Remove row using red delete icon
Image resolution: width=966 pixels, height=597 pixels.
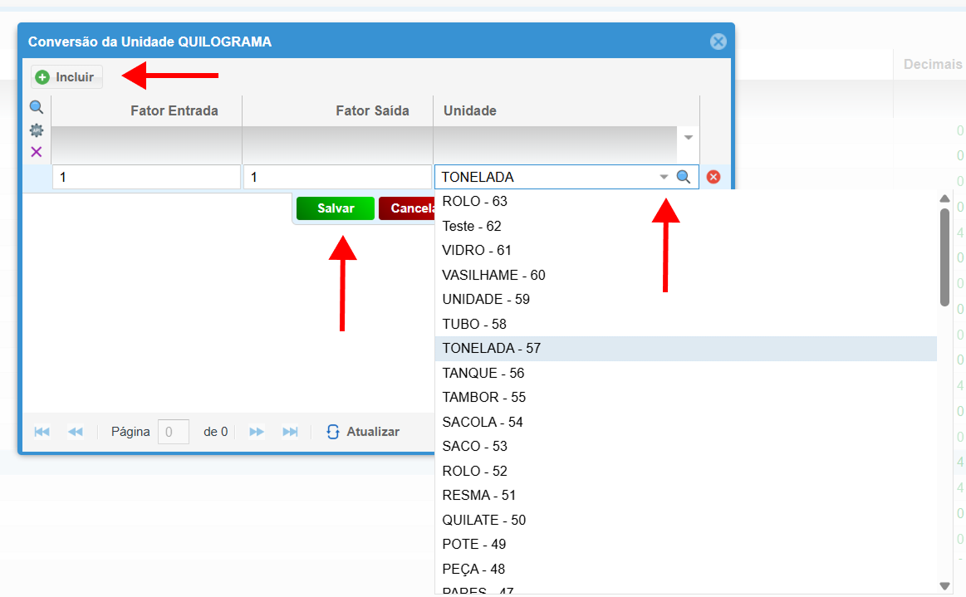click(713, 177)
